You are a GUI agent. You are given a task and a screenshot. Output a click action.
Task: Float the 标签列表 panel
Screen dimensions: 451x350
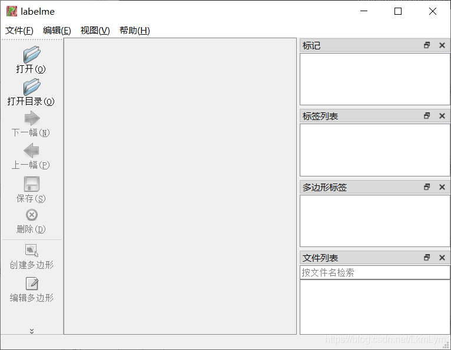coord(427,116)
